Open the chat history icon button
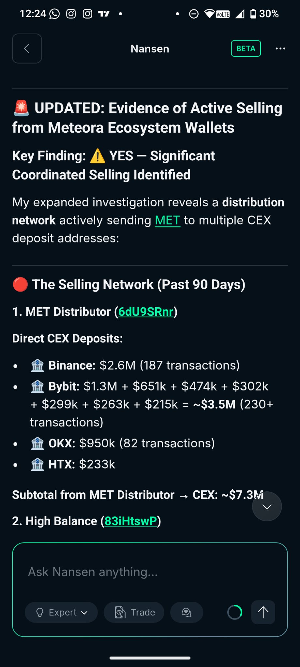The image size is (300, 667). 187,612
